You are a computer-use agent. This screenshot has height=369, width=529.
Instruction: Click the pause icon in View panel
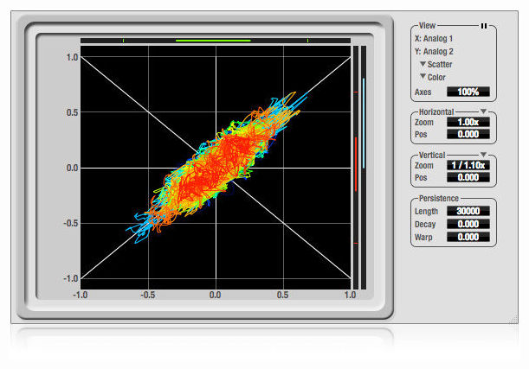click(484, 26)
